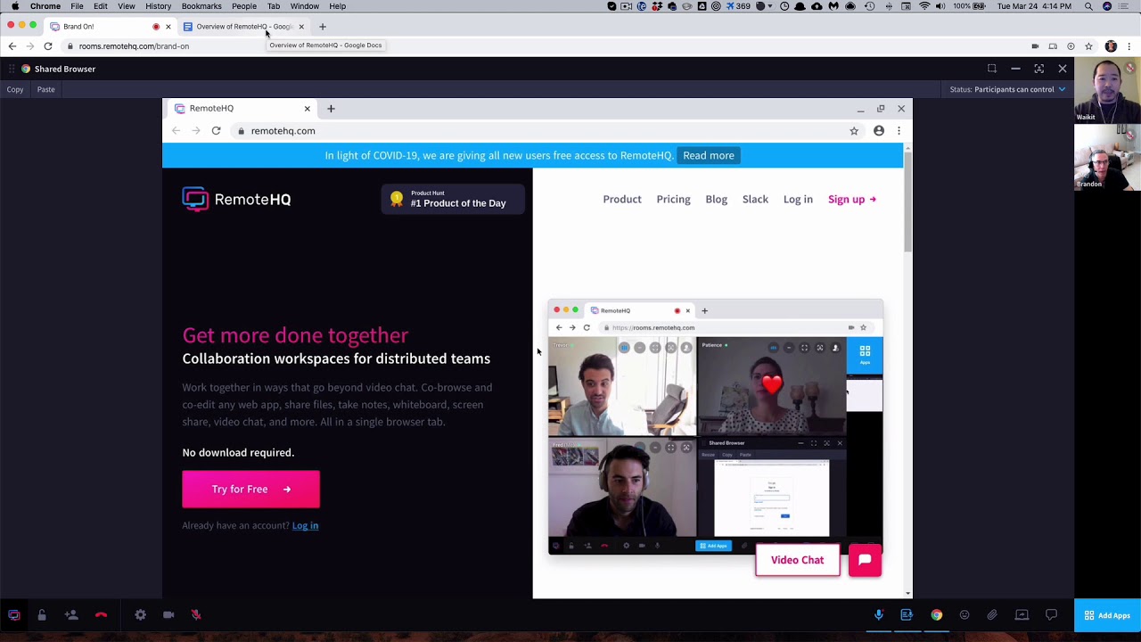1141x642 pixels.
Task: Open Slack in site navigation
Action: [x=755, y=200]
